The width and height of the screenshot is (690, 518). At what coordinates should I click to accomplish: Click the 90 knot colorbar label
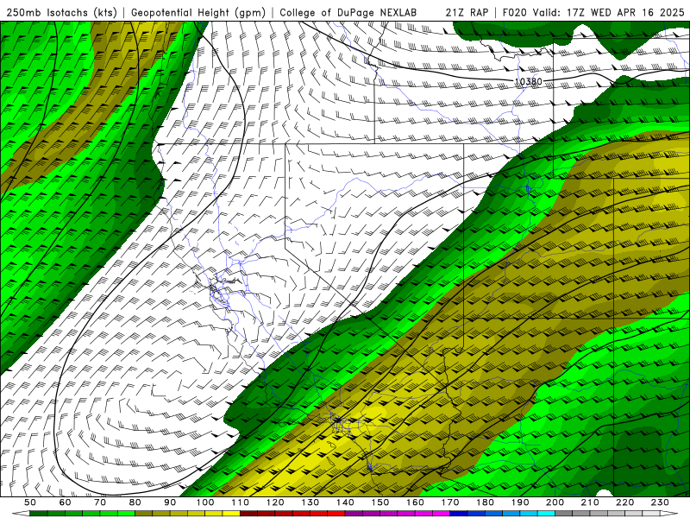pyautogui.click(x=170, y=502)
